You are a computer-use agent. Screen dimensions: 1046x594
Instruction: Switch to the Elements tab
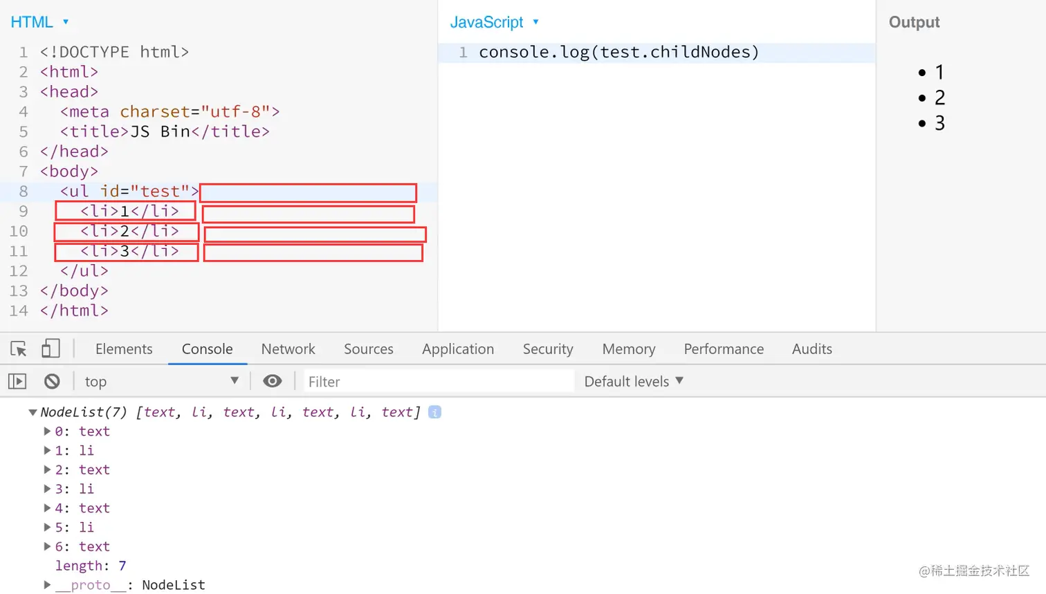124,349
